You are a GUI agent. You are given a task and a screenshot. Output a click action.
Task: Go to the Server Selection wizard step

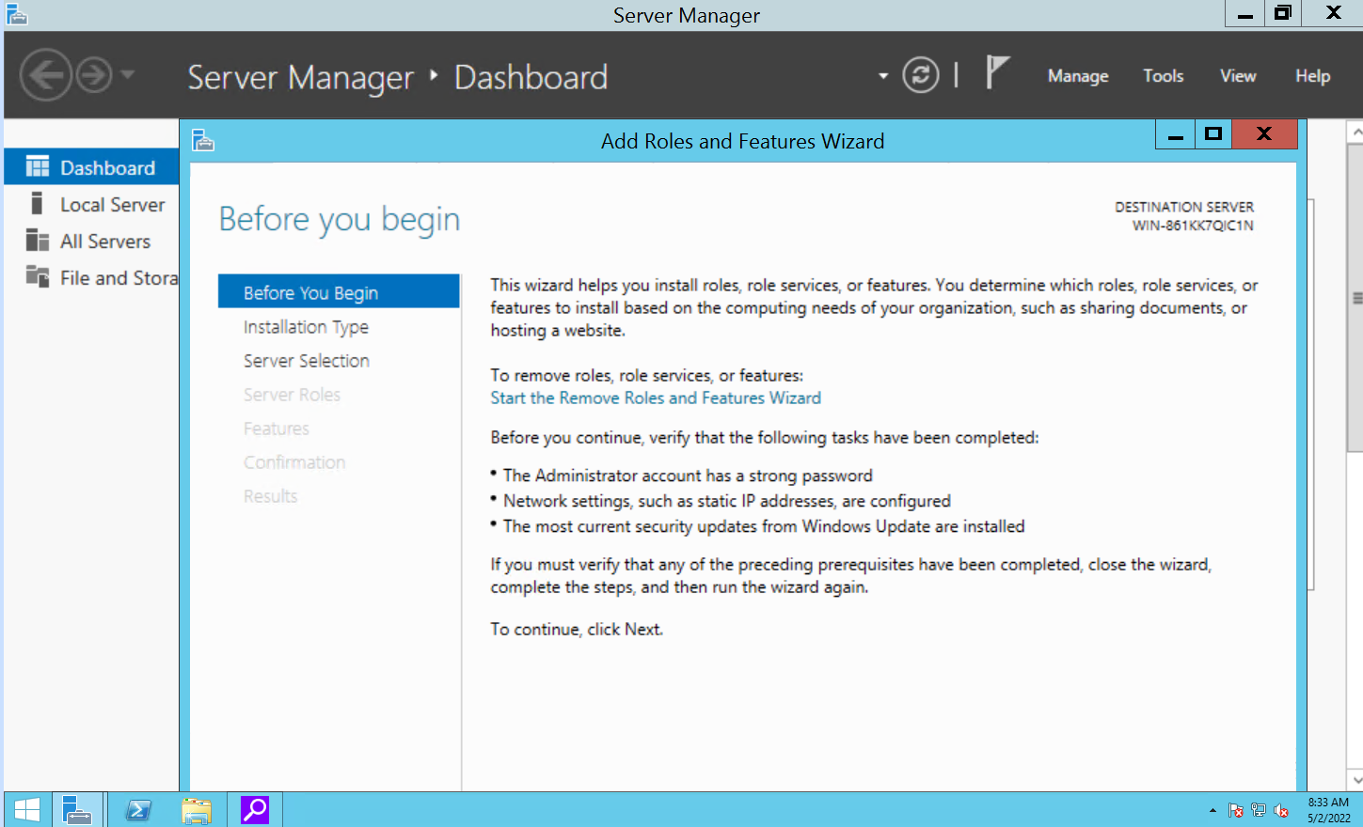(x=306, y=361)
